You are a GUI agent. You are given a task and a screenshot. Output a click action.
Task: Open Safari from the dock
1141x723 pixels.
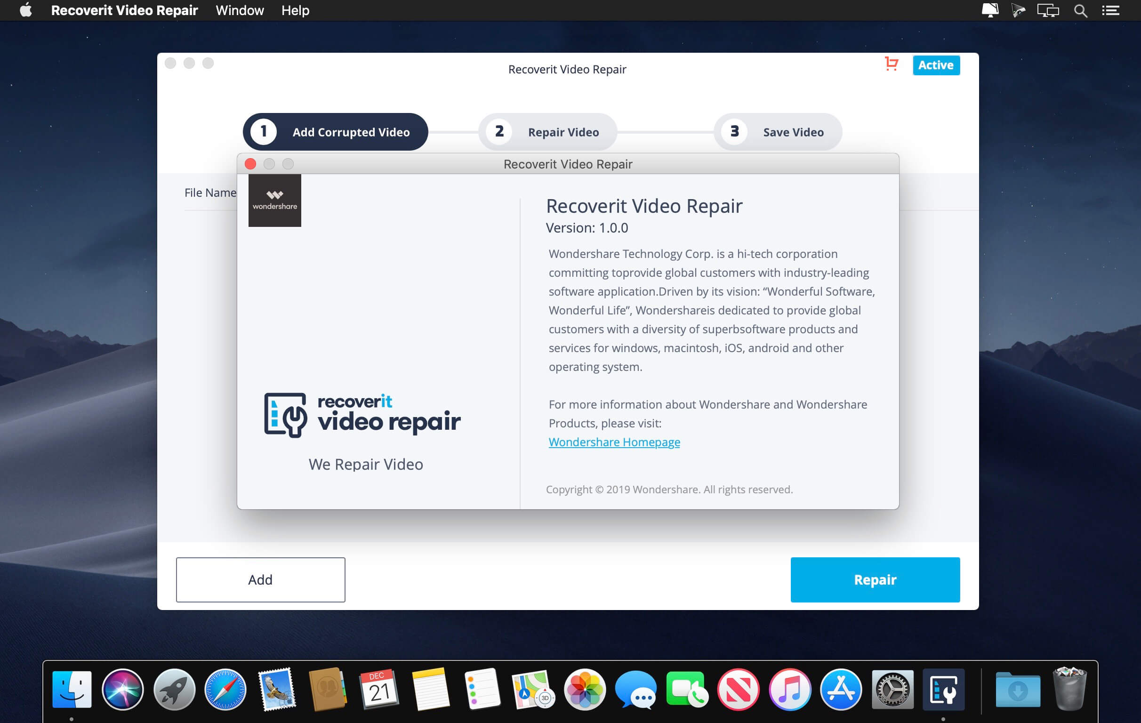click(x=225, y=690)
